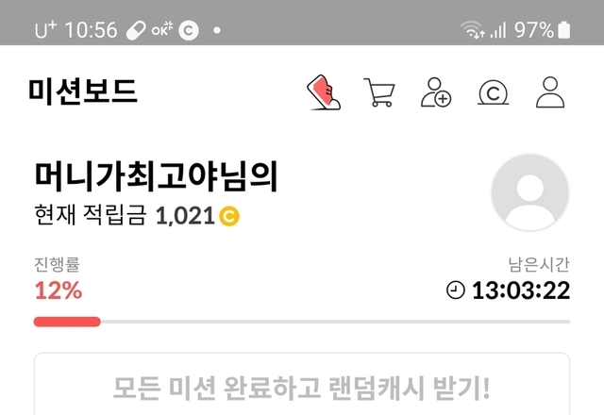This screenshot has width=604, height=415.
Task: Tap the clock icon beside remaining time
Action: (x=455, y=290)
